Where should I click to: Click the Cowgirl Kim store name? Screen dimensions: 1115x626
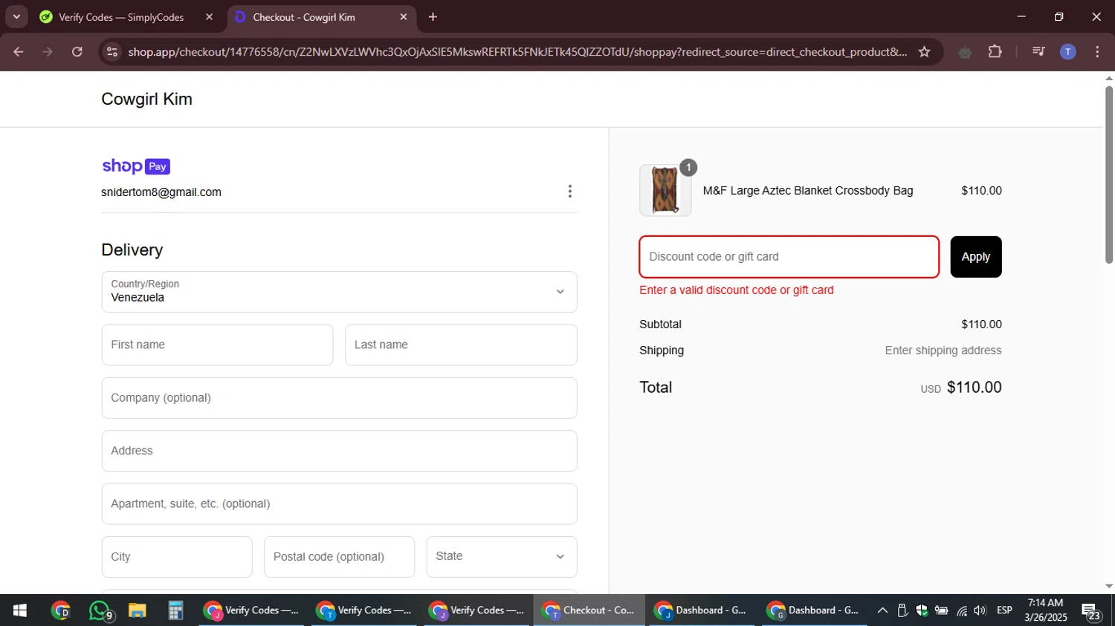(x=146, y=99)
